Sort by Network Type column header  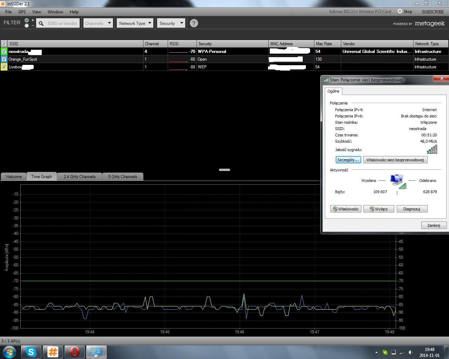tap(431, 44)
